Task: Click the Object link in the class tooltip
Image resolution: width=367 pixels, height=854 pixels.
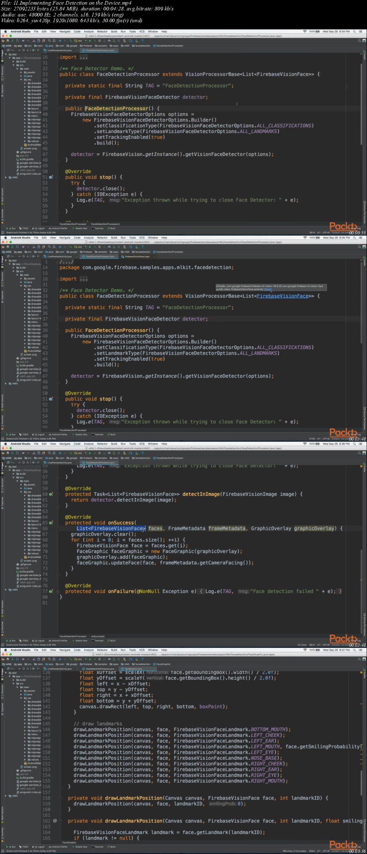Action: point(268,289)
